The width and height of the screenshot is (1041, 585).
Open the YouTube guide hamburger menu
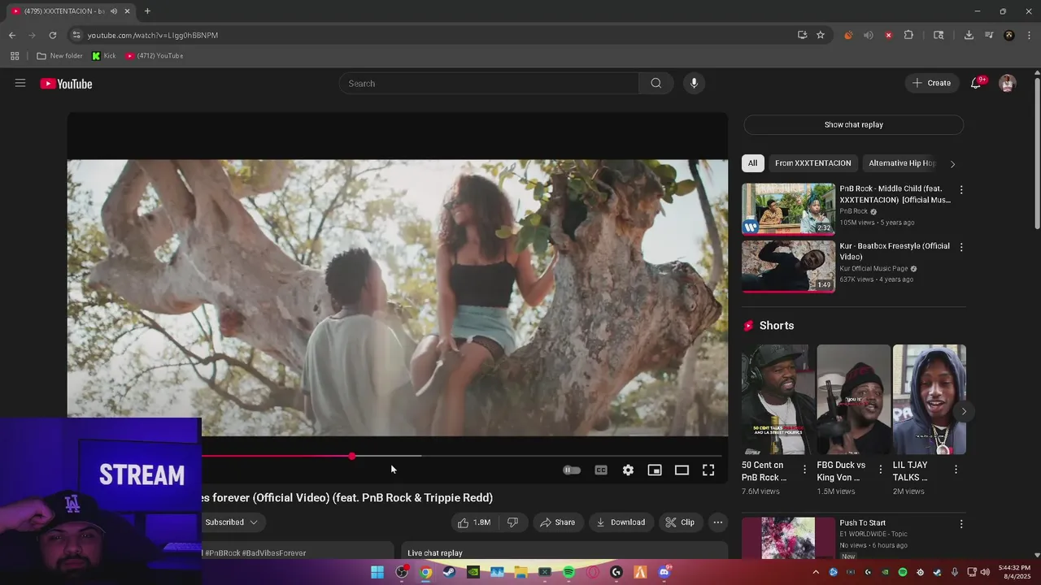[20, 83]
